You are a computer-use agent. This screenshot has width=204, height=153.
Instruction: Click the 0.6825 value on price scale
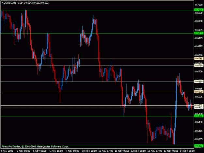point(199,46)
